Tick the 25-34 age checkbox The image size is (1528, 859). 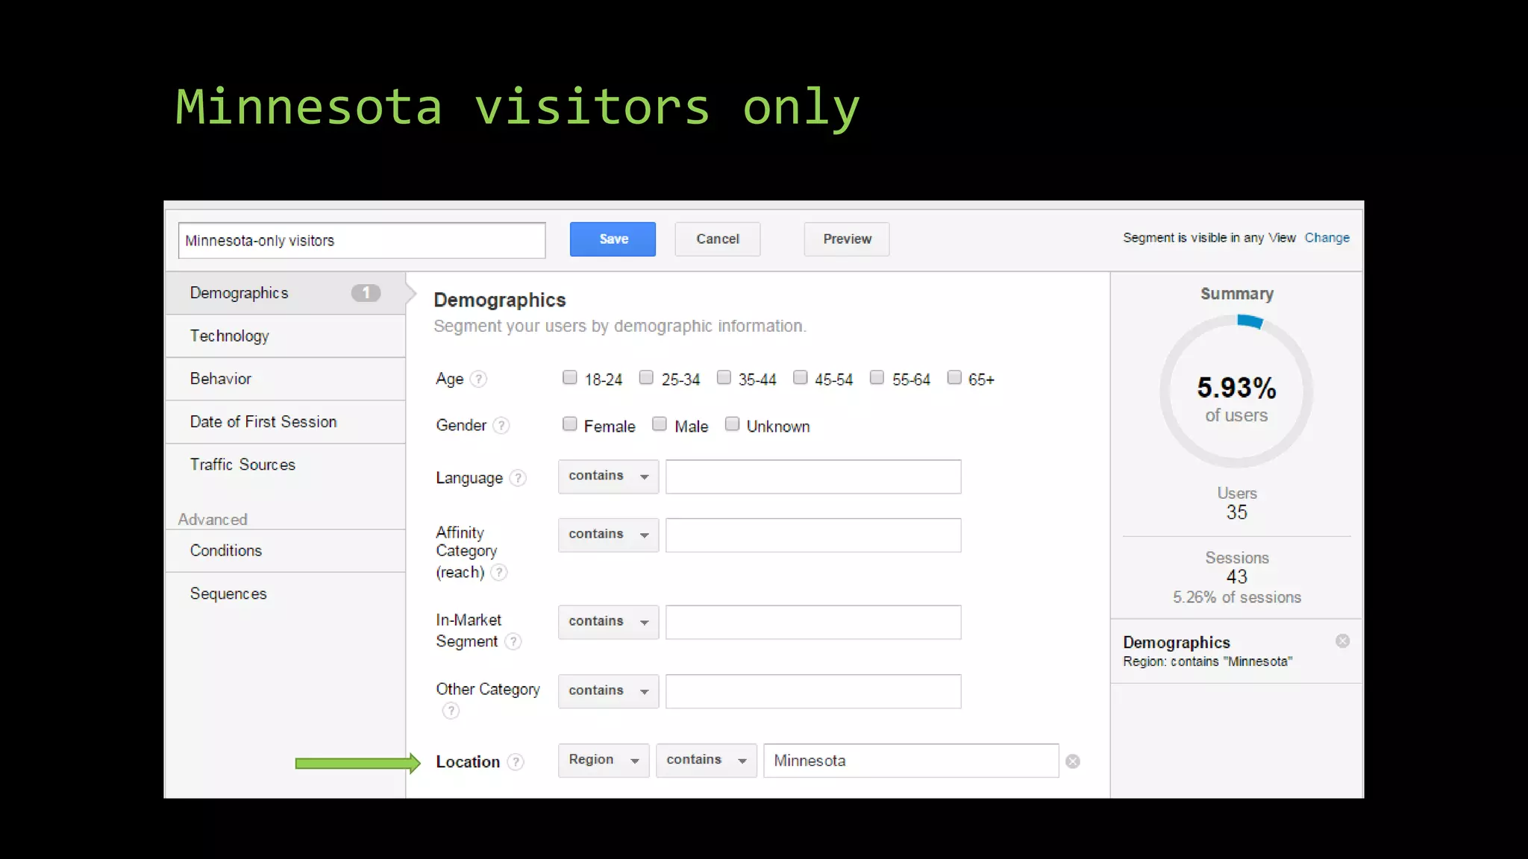click(647, 377)
